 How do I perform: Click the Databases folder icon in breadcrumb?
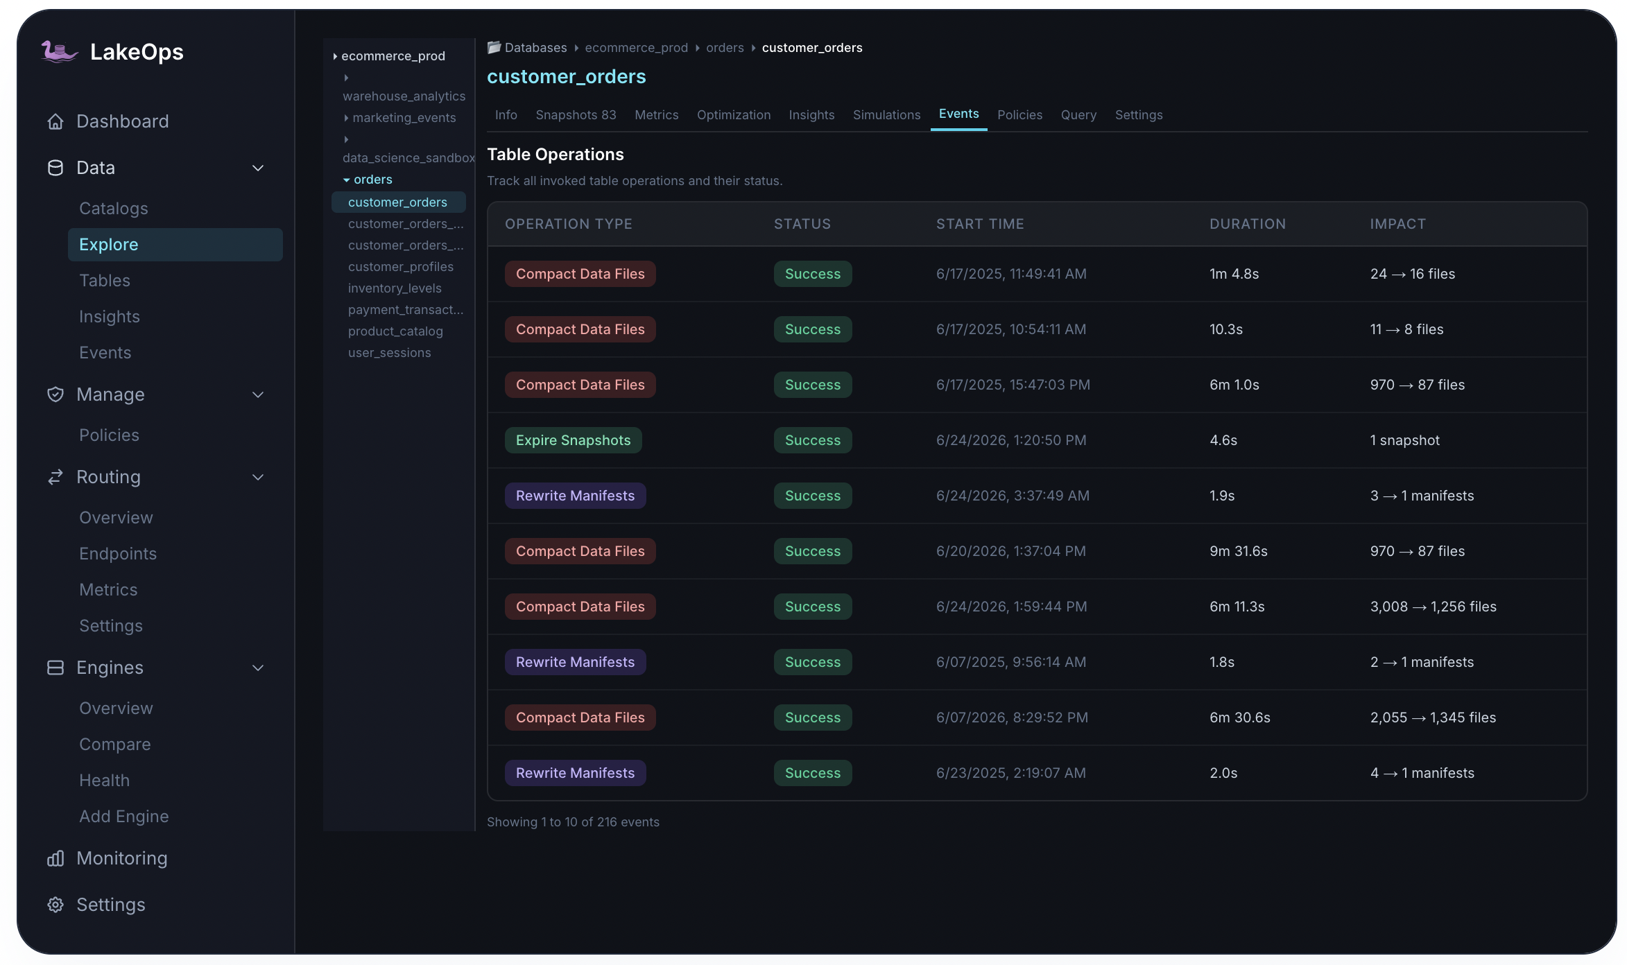point(494,47)
